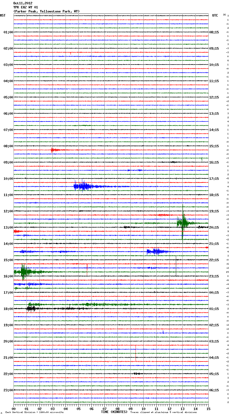The width and height of the screenshot is (230, 416).
Task: Select the 10:00 MST row label
Action: tap(8, 179)
